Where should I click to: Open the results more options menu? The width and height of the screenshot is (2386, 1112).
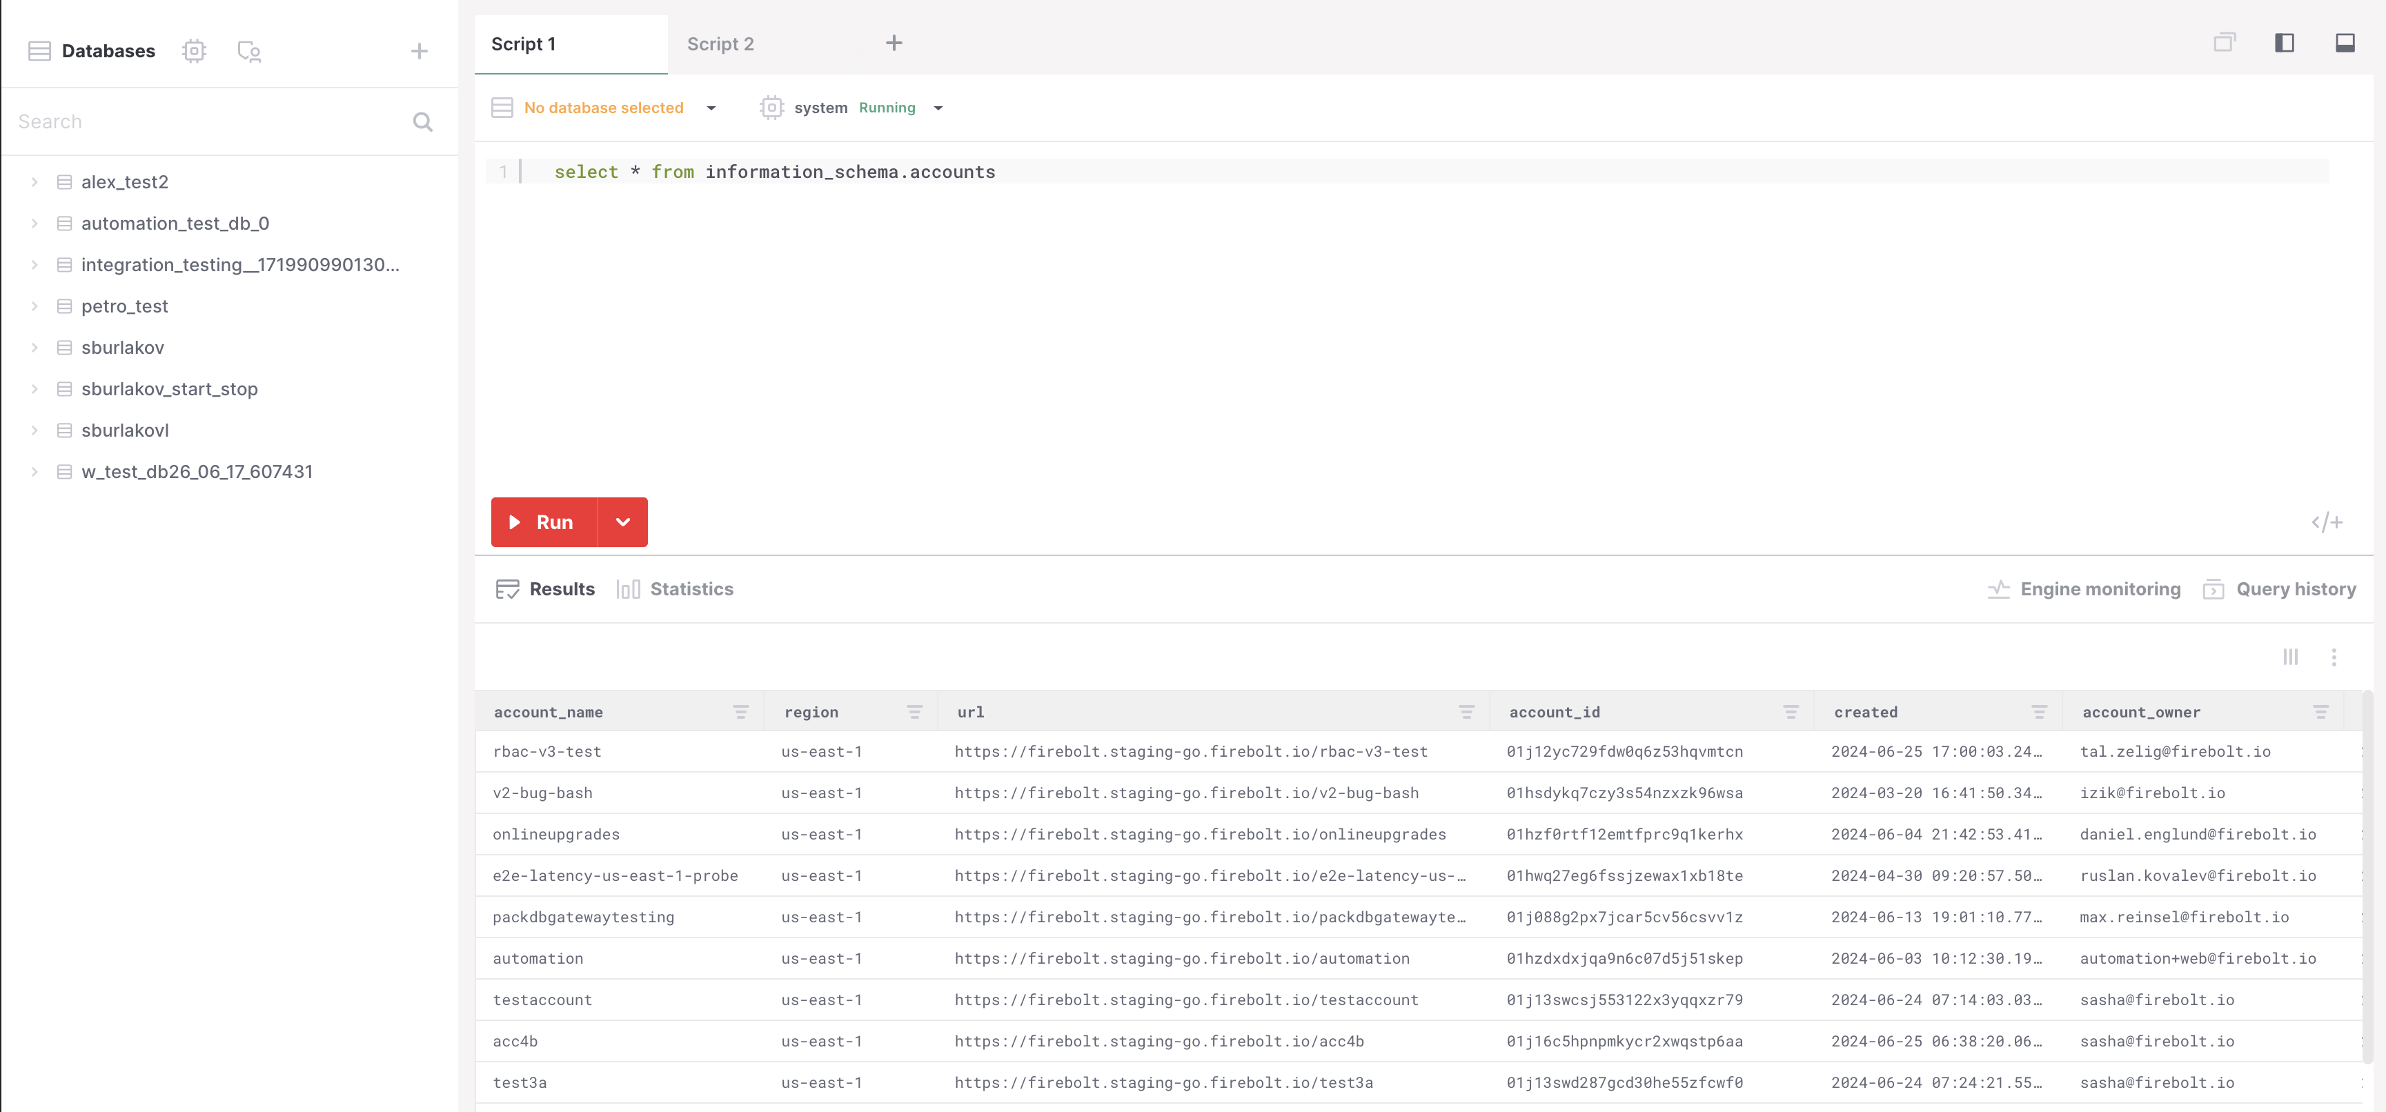(2333, 657)
